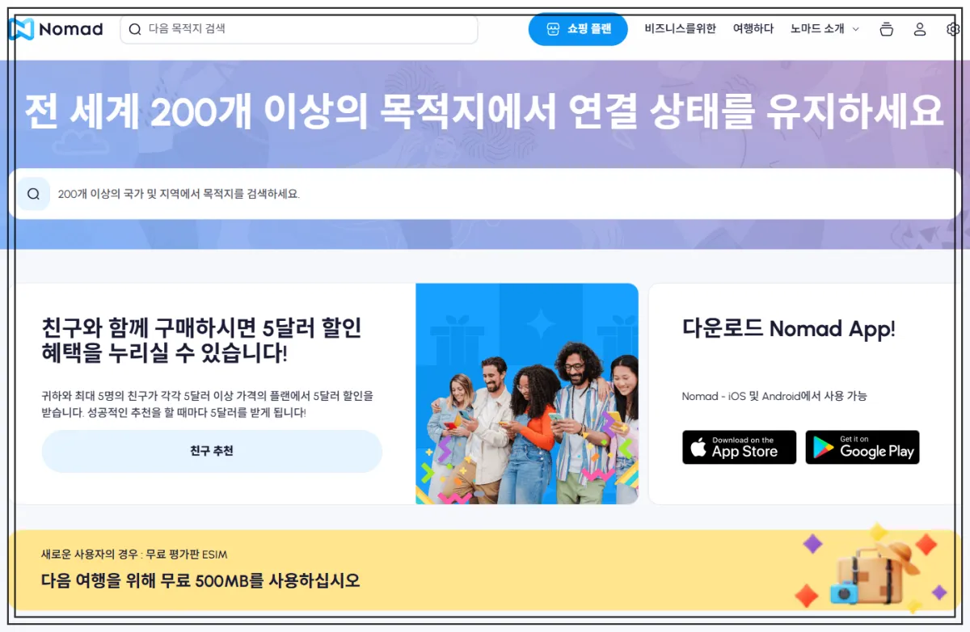The height and width of the screenshot is (632, 970).
Task: Click the friends referral promo image
Action: click(x=527, y=394)
